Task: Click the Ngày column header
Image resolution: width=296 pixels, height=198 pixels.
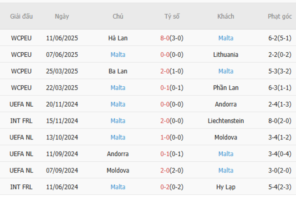Action: point(62,16)
